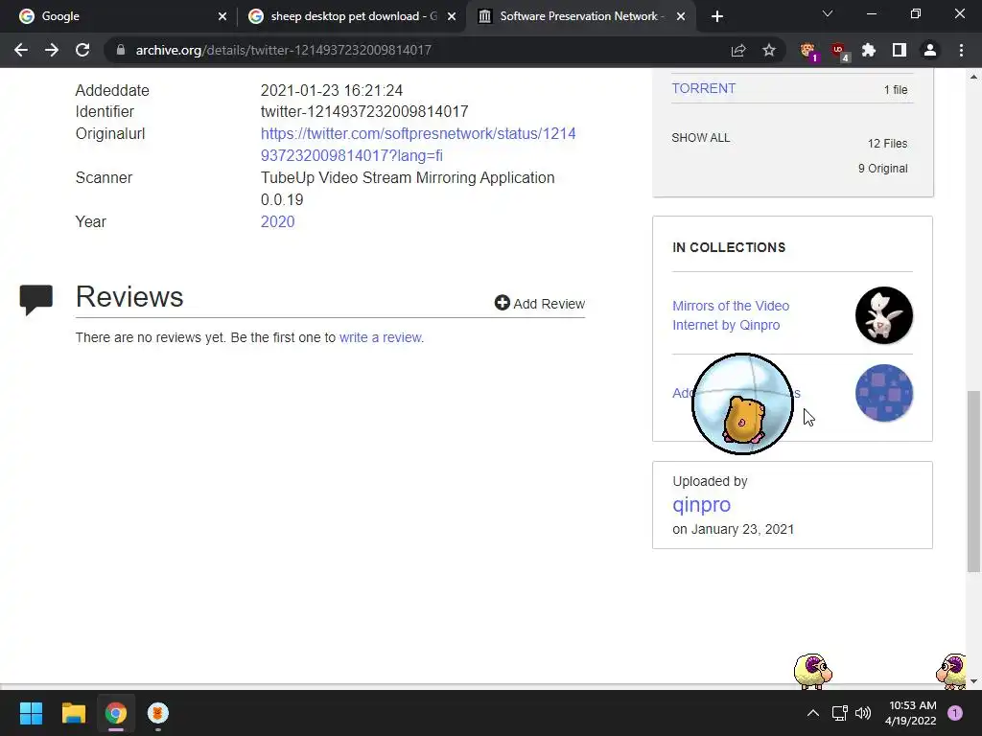Select the Identifier value text
982x736 pixels.
click(363, 111)
